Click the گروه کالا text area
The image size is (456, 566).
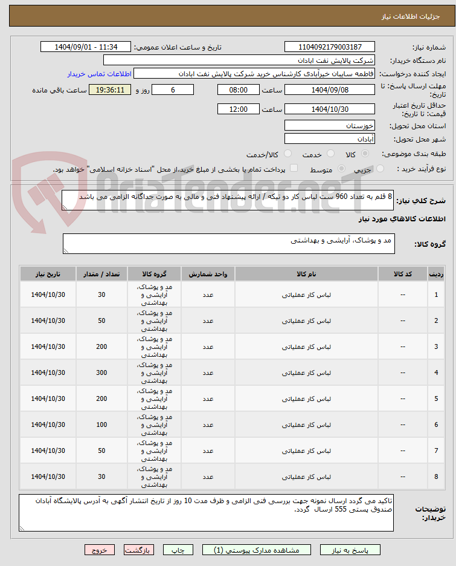tap(228, 244)
